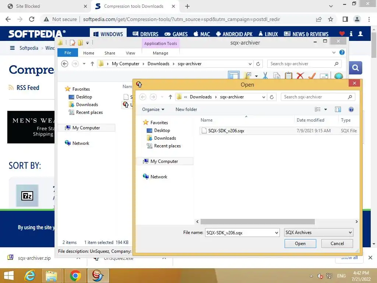Viewport: 377px width, 283px height.
Task: Open the Manage tab under Application Tools
Action: 161,53
